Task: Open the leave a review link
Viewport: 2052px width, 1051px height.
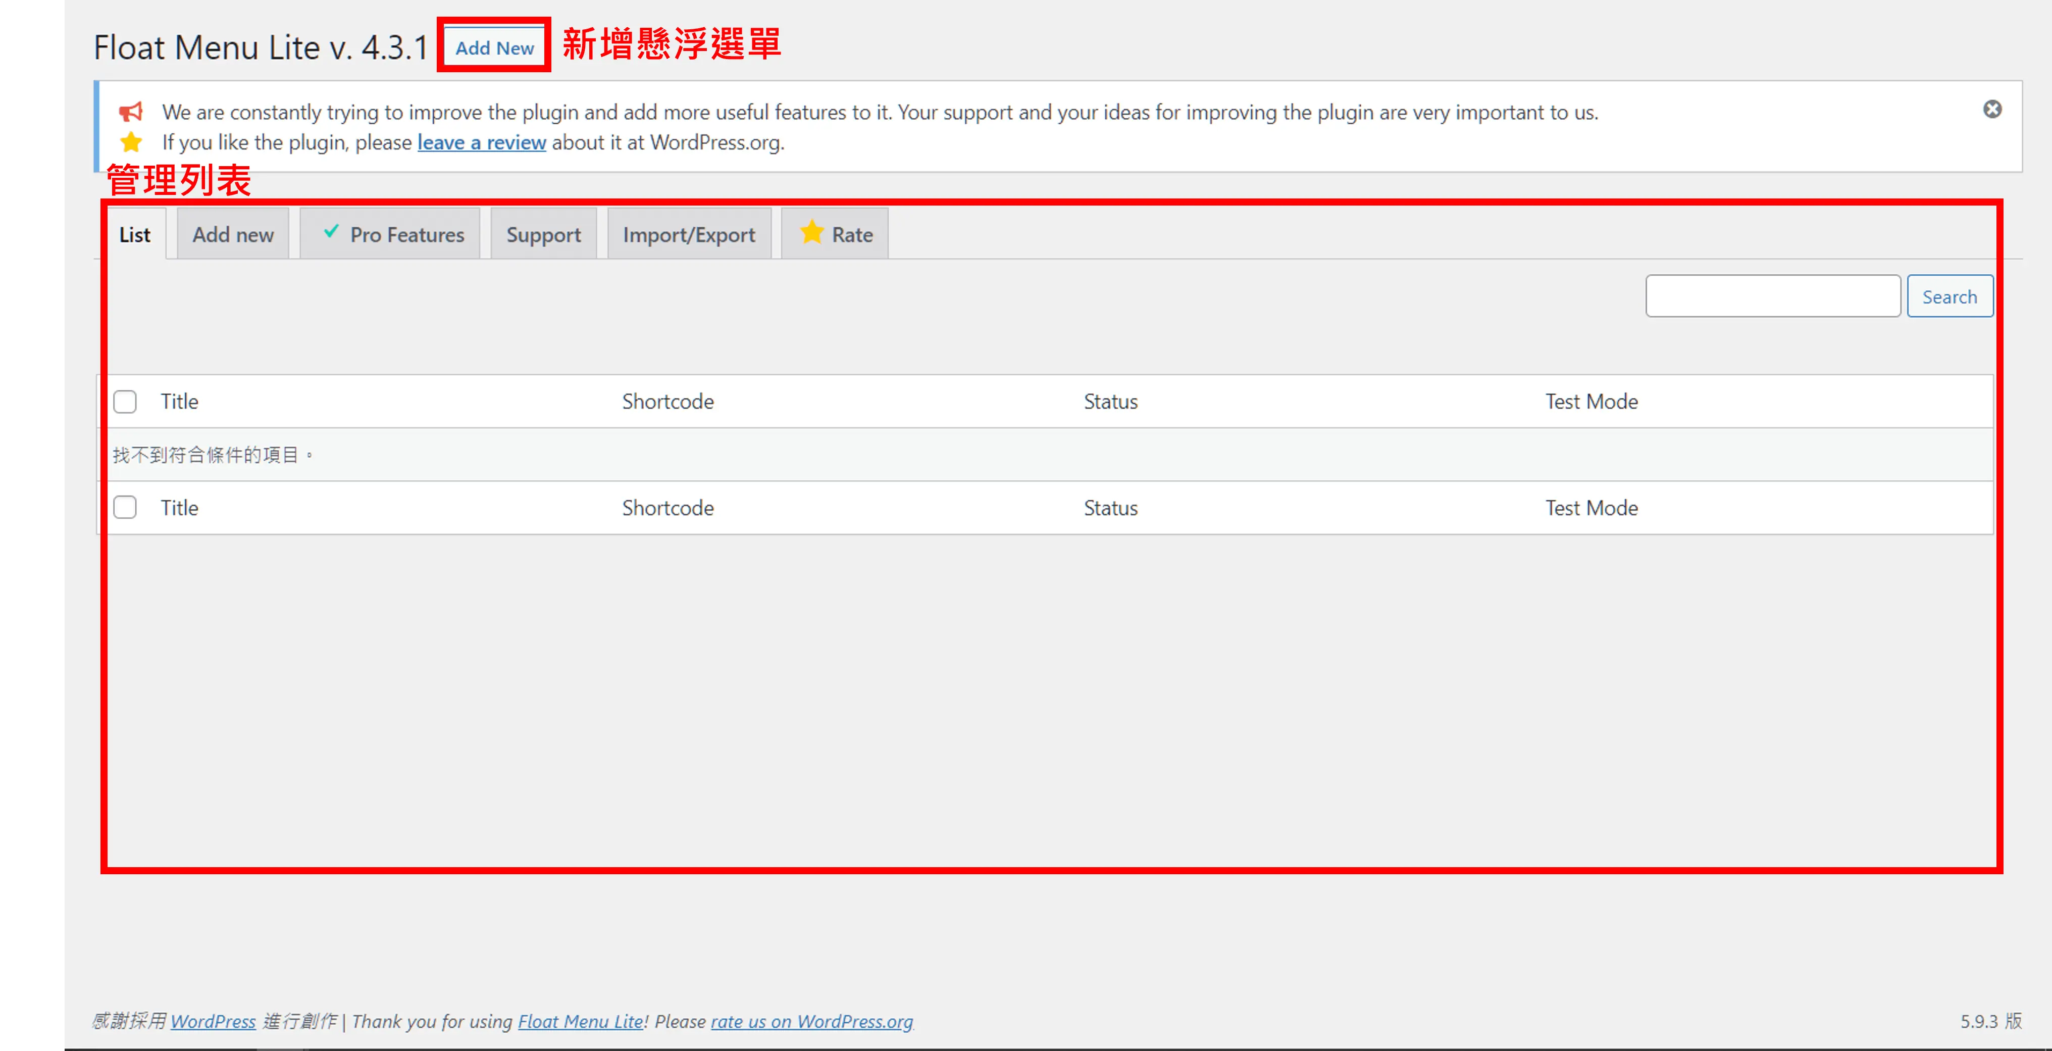Action: (x=481, y=142)
